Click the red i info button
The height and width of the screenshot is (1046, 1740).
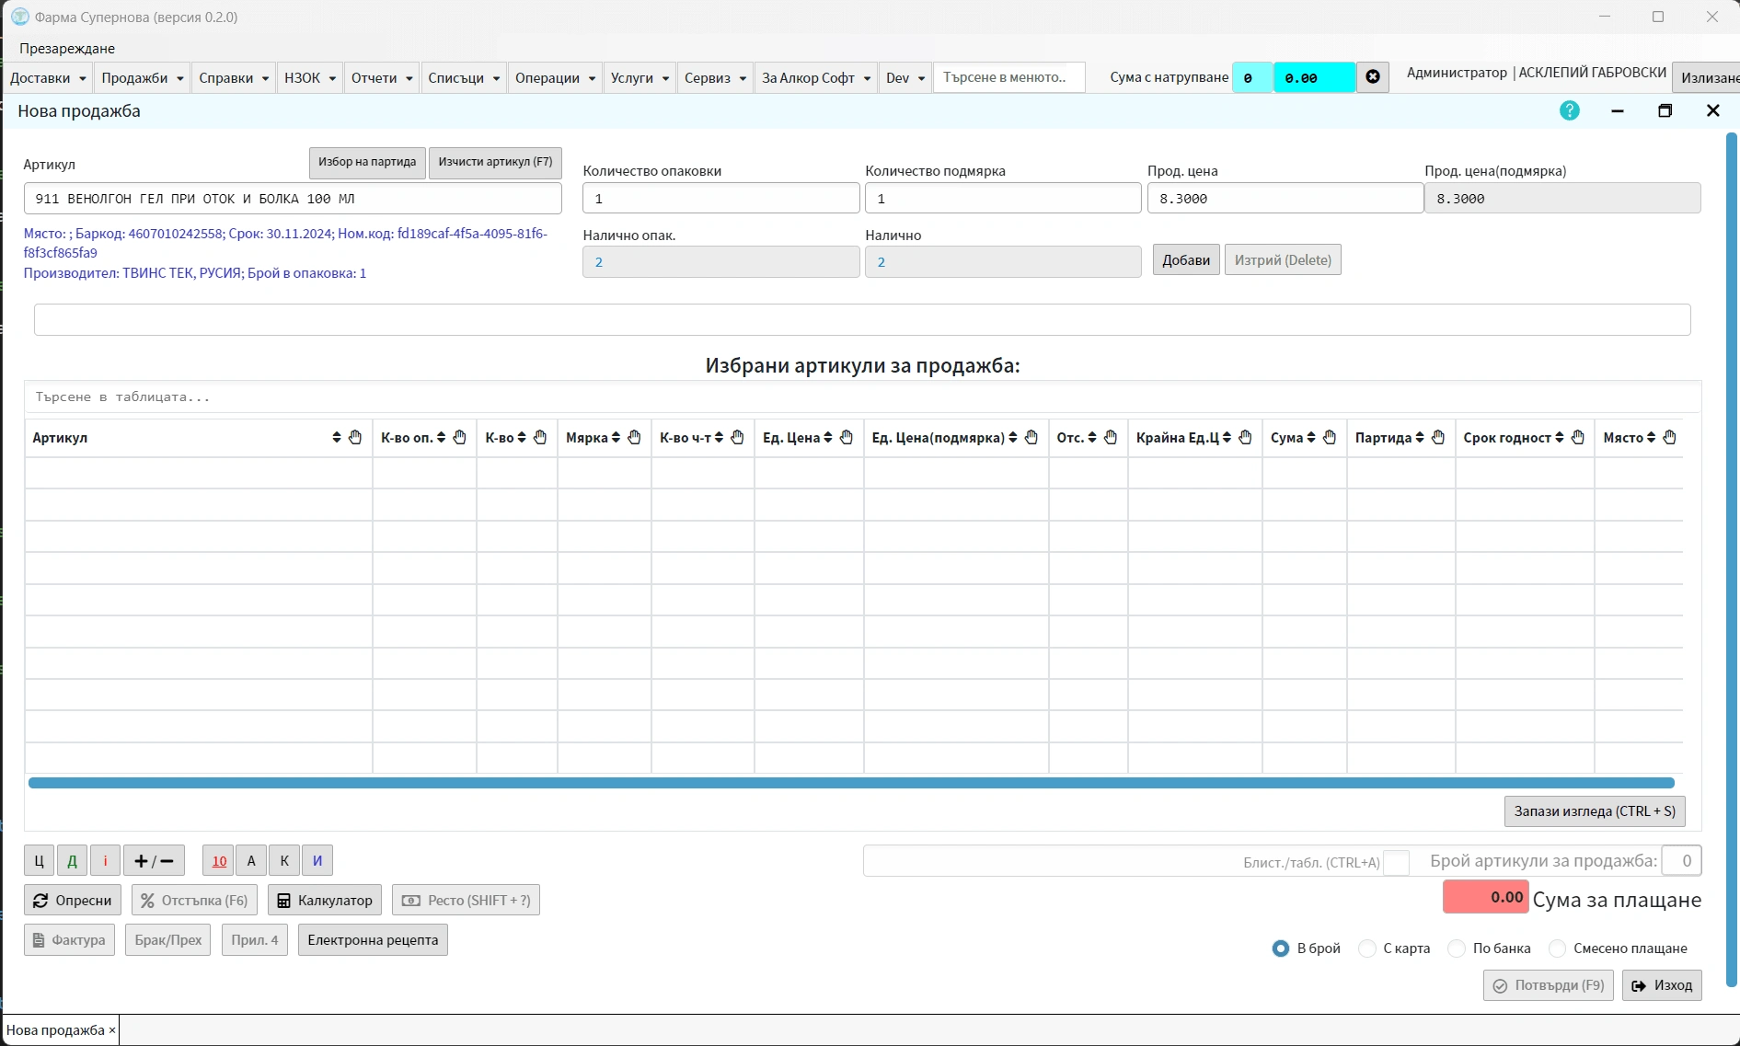(105, 861)
